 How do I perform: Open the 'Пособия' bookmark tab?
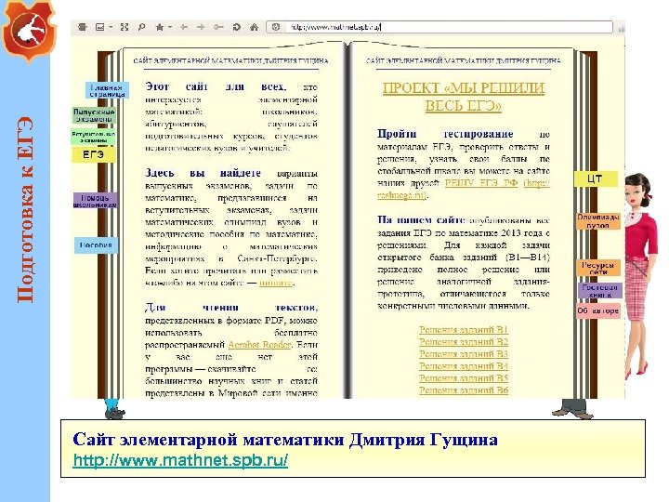tap(96, 245)
